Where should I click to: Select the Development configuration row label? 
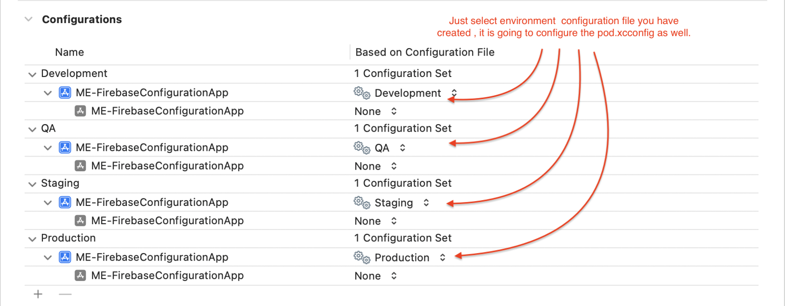point(74,74)
